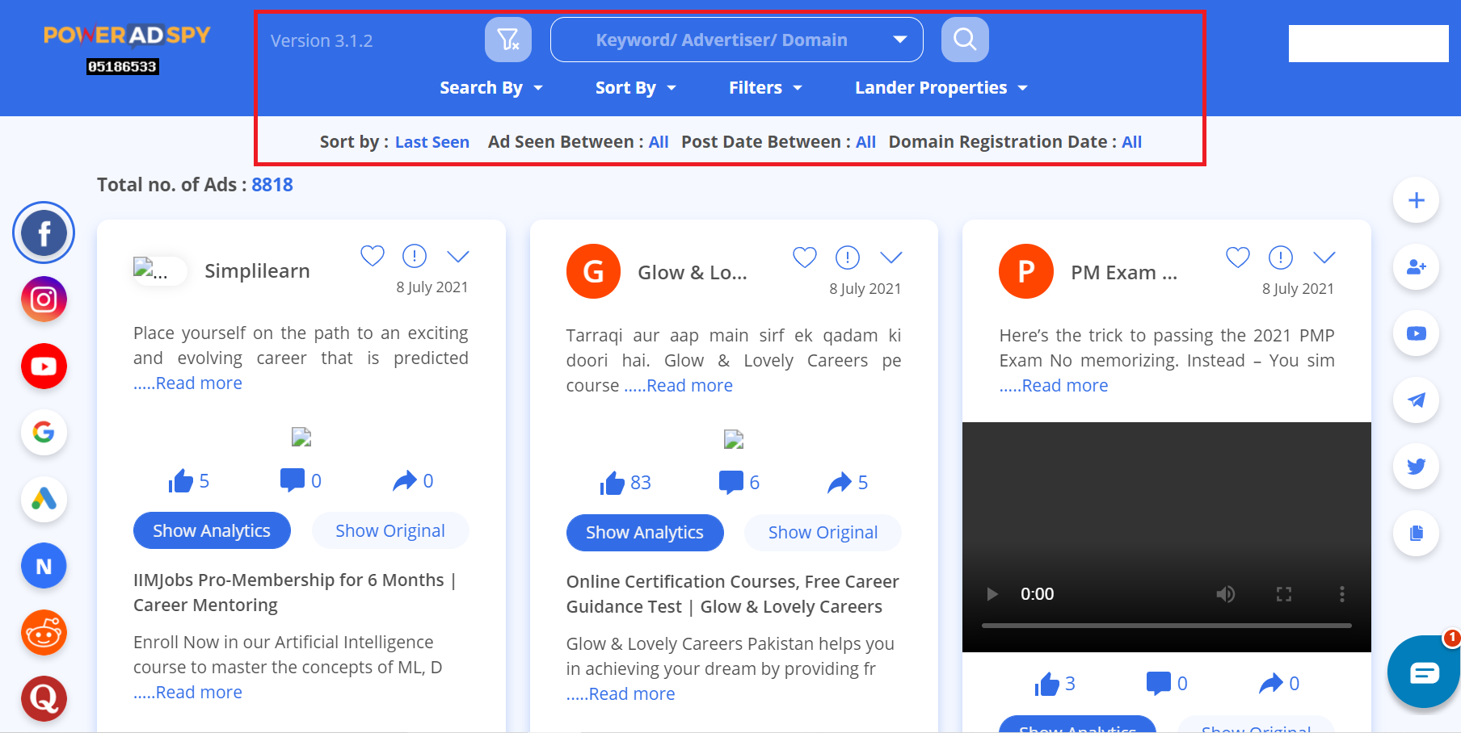Image resolution: width=1461 pixels, height=733 pixels.
Task: Open video more options menu
Action: click(1342, 594)
